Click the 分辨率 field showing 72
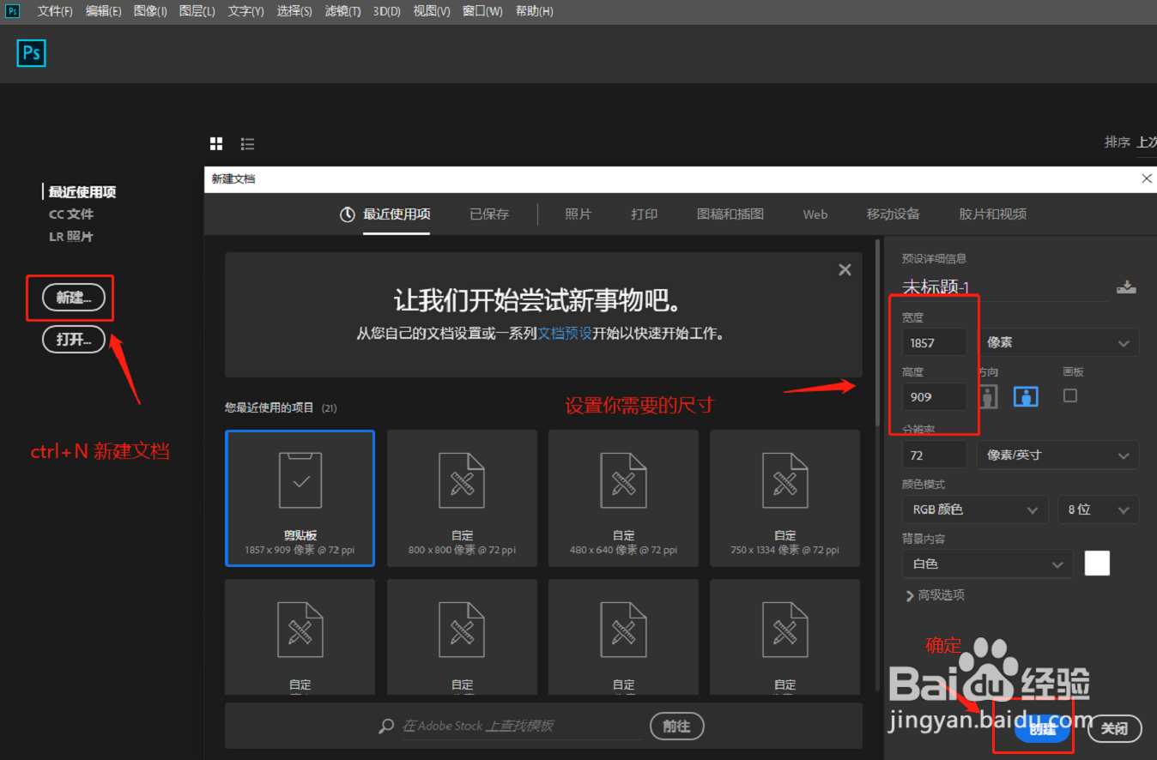The height and width of the screenshot is (760, 1157). tap(934, 455)
